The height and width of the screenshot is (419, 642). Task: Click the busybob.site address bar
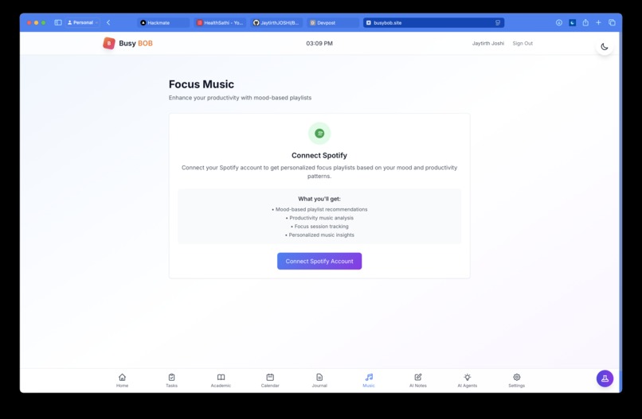click(x=433, y=23)
